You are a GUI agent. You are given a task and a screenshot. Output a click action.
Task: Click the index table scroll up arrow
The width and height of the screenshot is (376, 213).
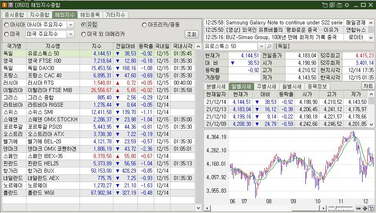coord(198,46)
